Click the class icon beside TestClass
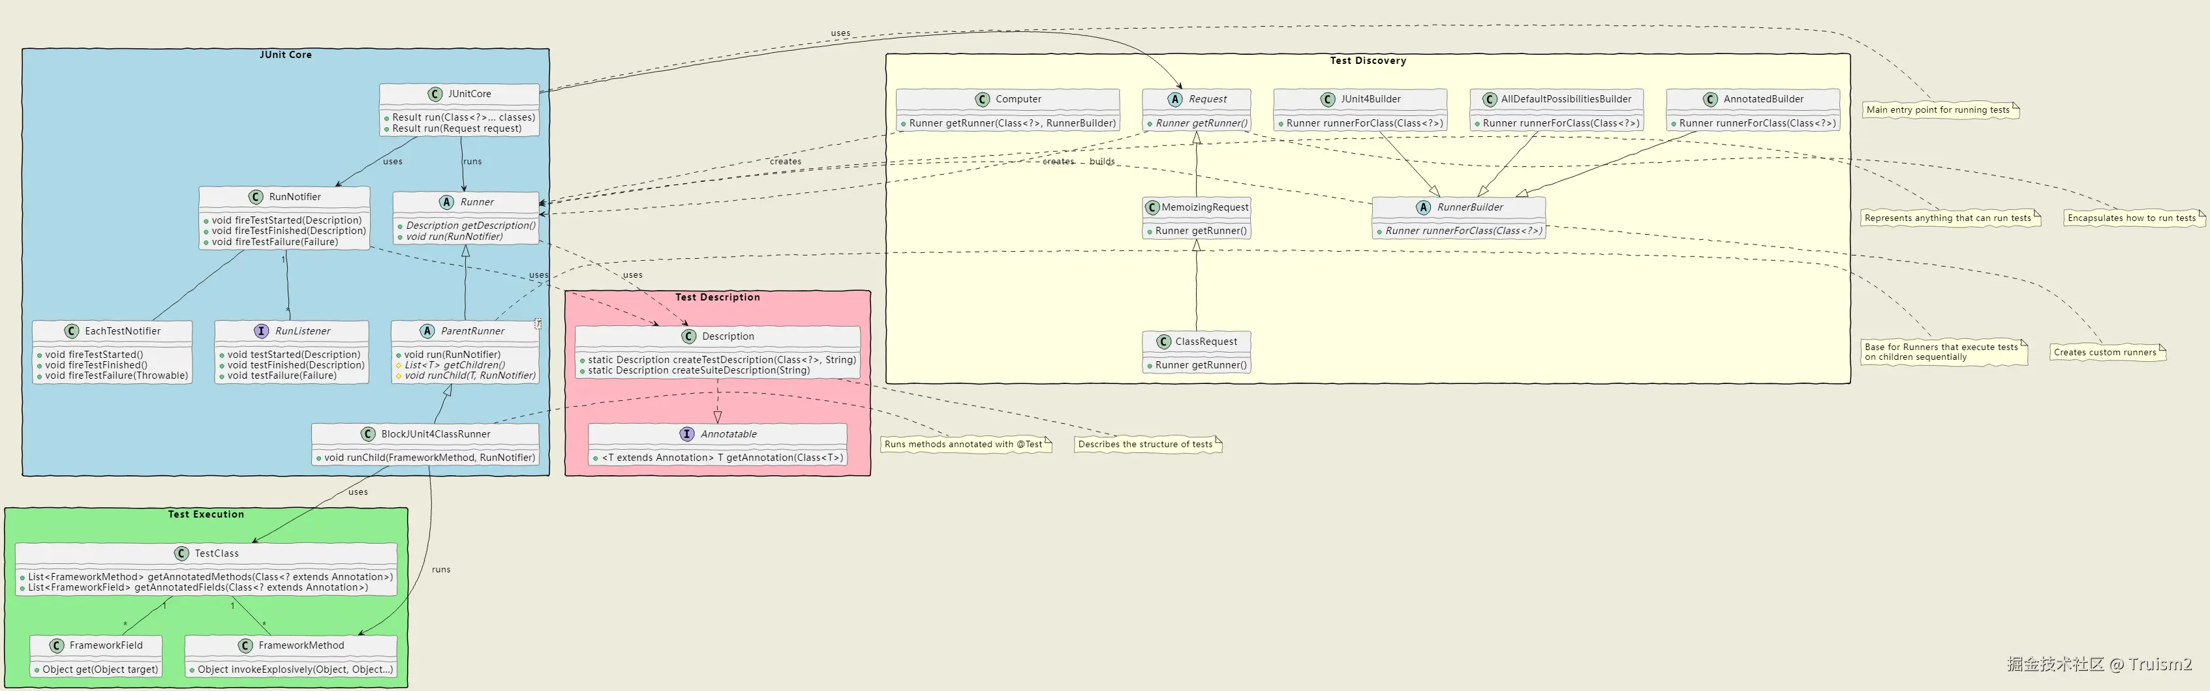This screenshot has width=2210, height=691. coord(181,554)
